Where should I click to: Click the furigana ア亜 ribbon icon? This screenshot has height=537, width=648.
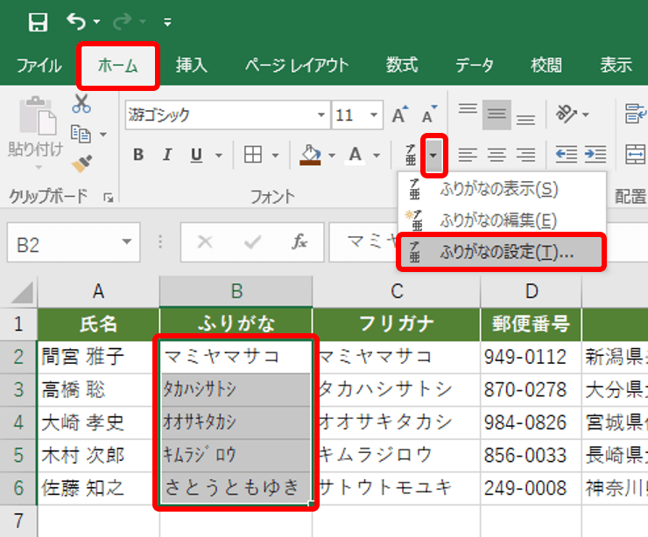410,155
